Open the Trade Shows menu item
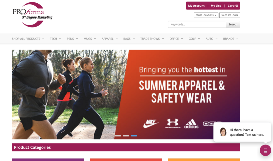The image size is (273, 161). [x=152, y=39]
